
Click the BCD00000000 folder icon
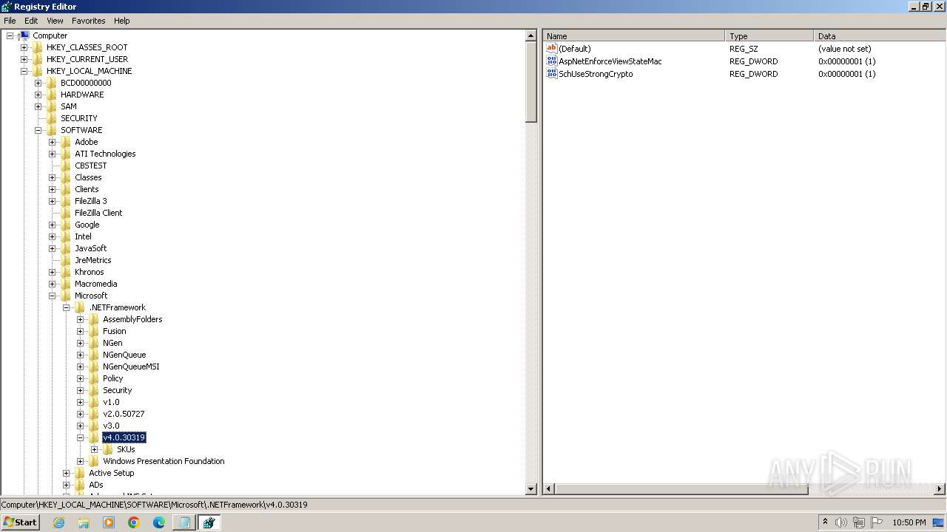(x=51, y=83)
